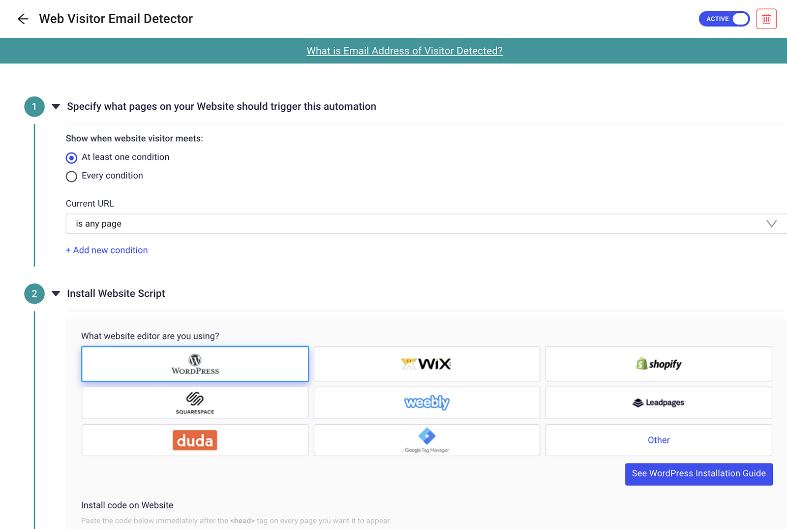This screenshot has width=787, height=529.
Task: Click 'What website editor are you using?' text
Action: [150, 336]
